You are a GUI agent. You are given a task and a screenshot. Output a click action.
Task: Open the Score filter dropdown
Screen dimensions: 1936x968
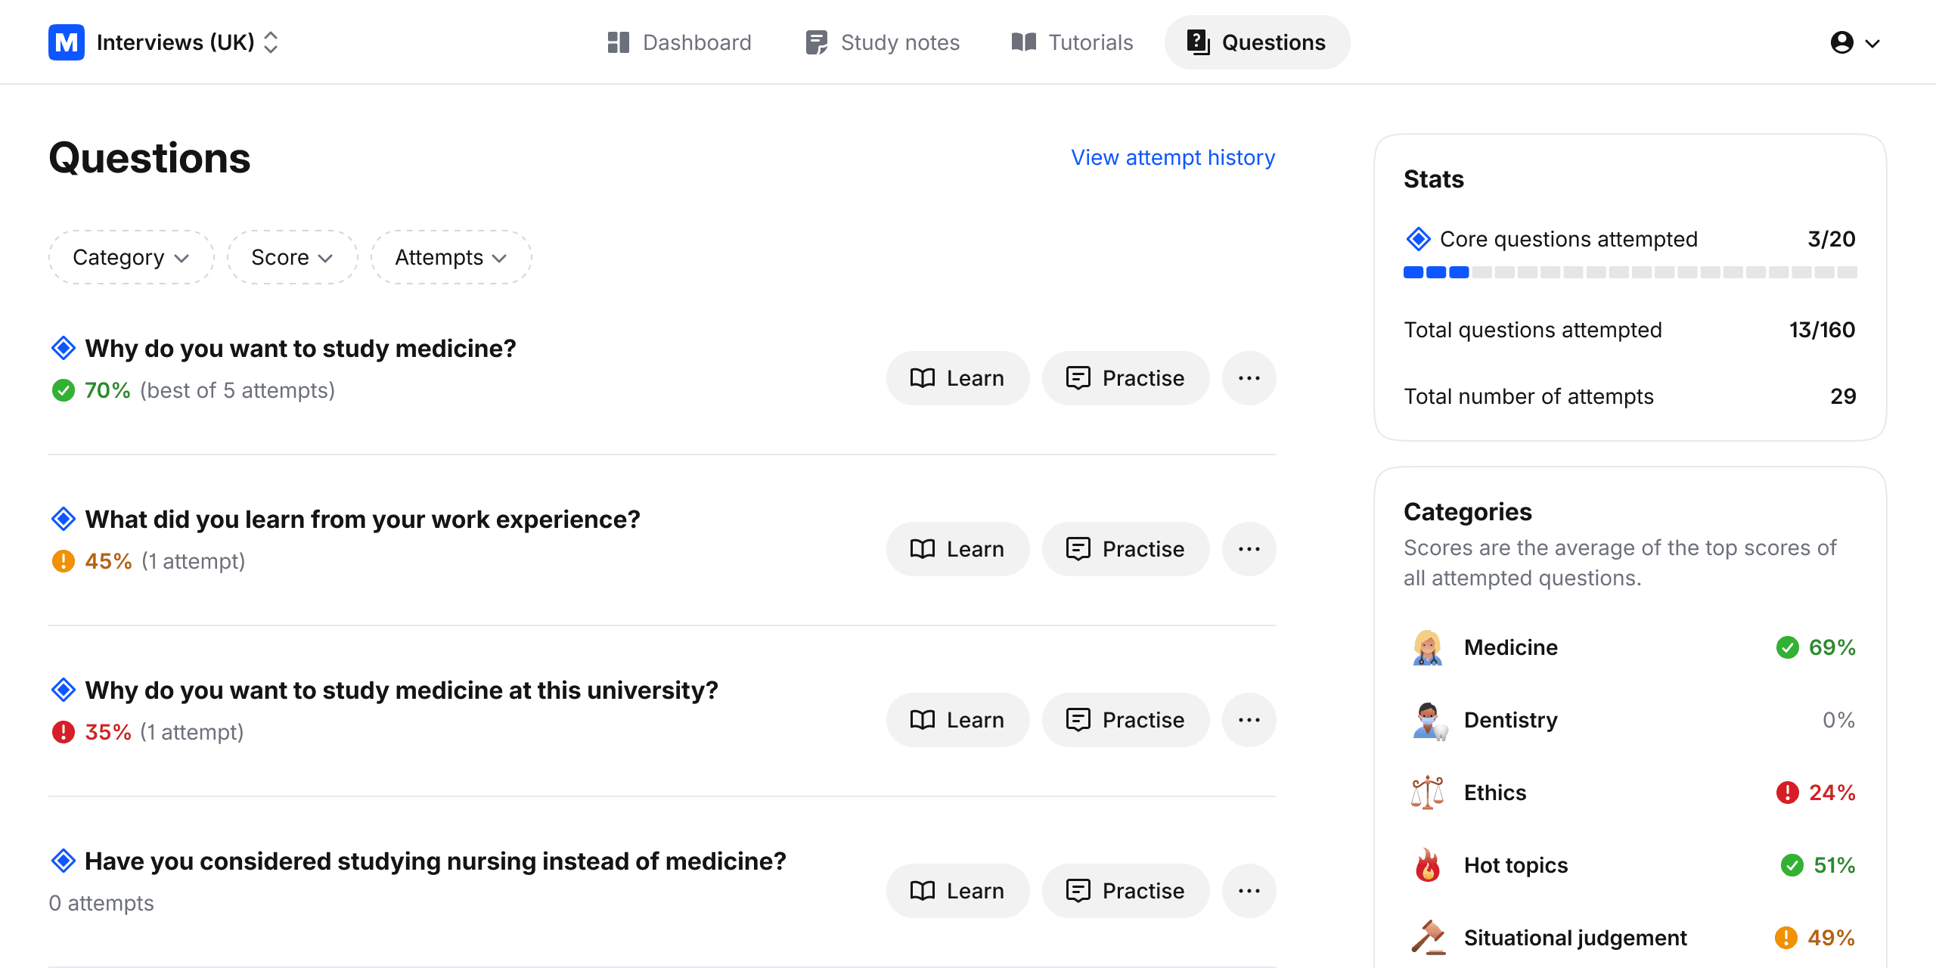(292, 258)
